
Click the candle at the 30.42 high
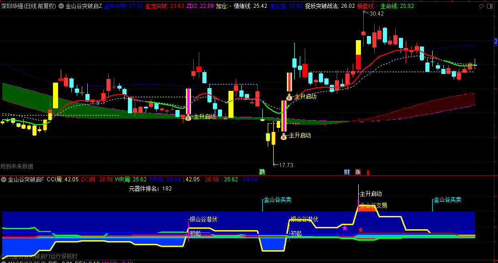coord(364,33)
